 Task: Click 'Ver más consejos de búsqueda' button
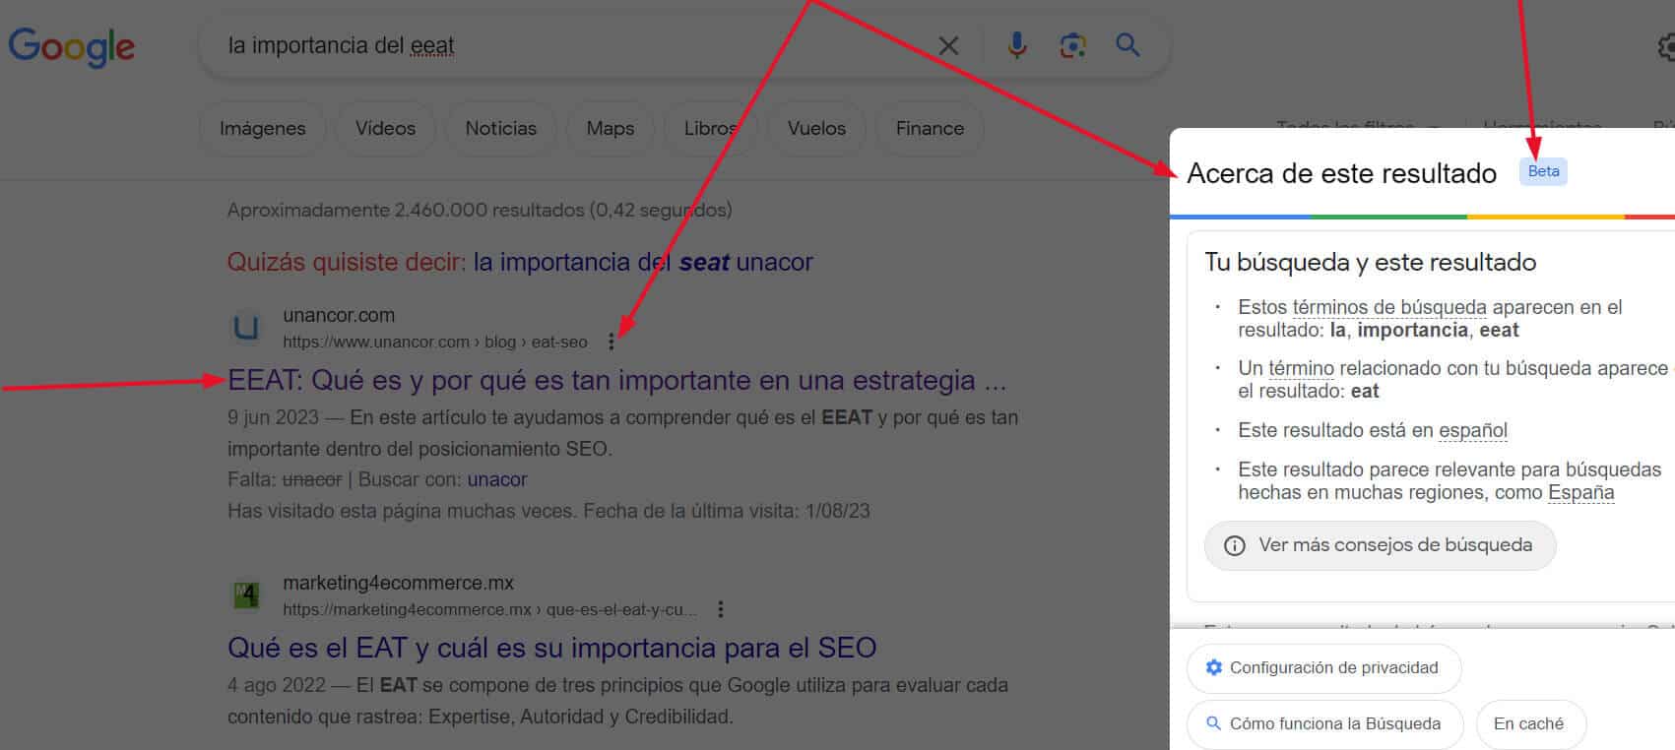pyautogui.click(x=1380, y=545)
